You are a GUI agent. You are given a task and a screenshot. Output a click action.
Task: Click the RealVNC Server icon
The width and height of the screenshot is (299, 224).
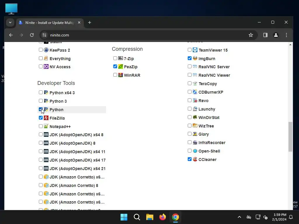click(195, 66)
